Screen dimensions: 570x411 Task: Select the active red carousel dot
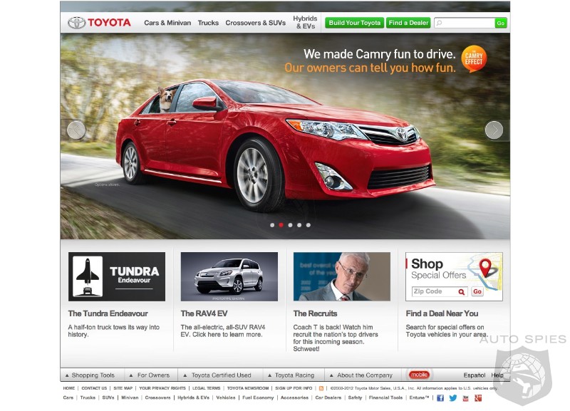pos(281,225)
